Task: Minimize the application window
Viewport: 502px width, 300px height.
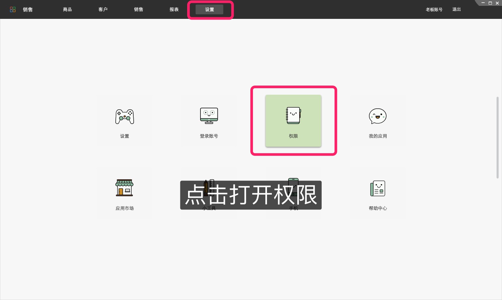Action: [483, 3]
